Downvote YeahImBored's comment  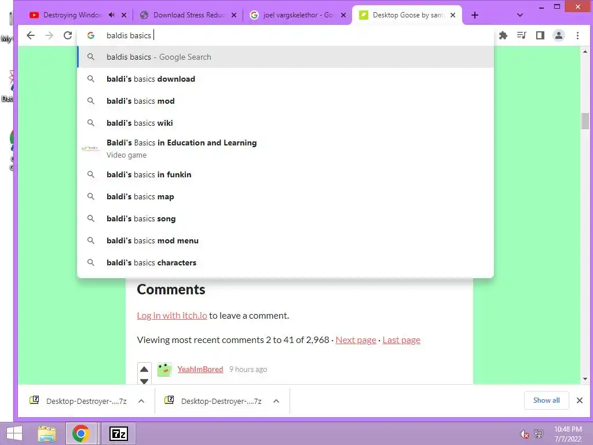(144, 381)
